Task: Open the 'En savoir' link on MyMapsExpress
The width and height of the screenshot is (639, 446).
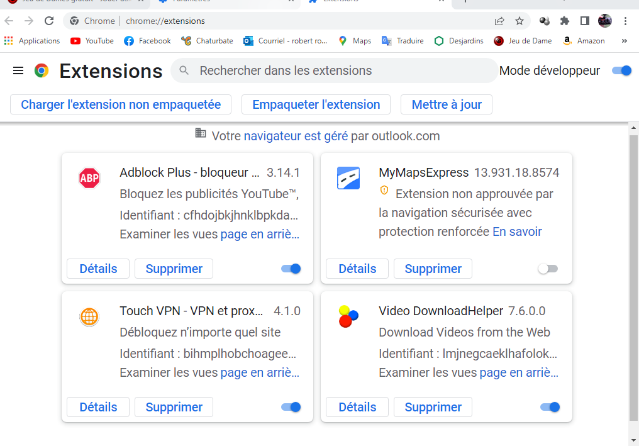Action: pos(517,231)
